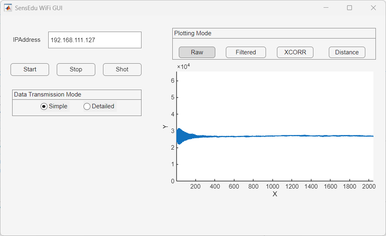This screenshot has height=236, width=386.
Task: Click the Y axis label beside the plot
Action: coord(165,127)
